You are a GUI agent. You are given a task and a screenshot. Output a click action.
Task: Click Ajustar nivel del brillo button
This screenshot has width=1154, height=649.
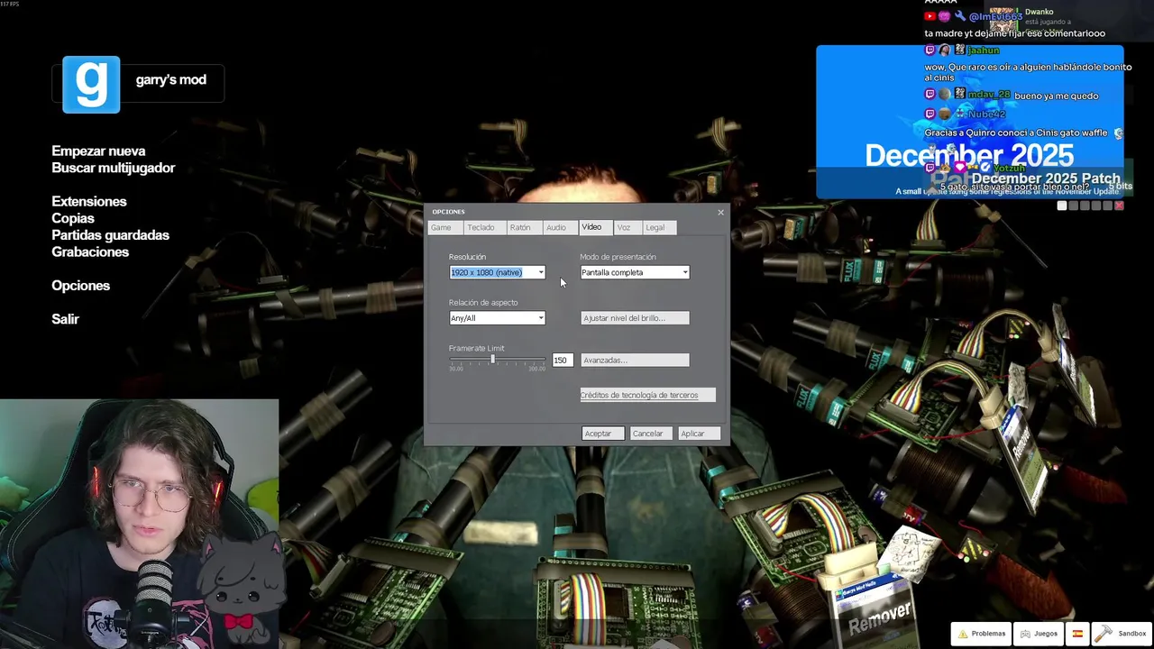click(635, 318)
